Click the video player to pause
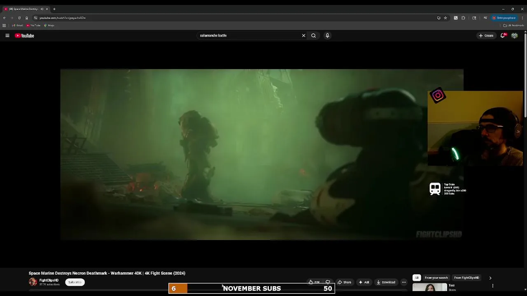Screen dimensions: 527x296 point(262,154)
